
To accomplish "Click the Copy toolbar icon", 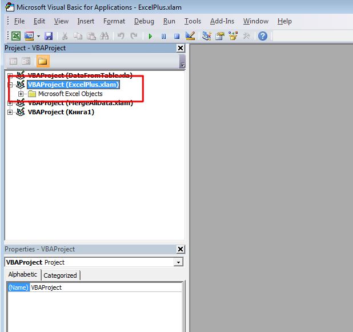I will pos(78,36).
